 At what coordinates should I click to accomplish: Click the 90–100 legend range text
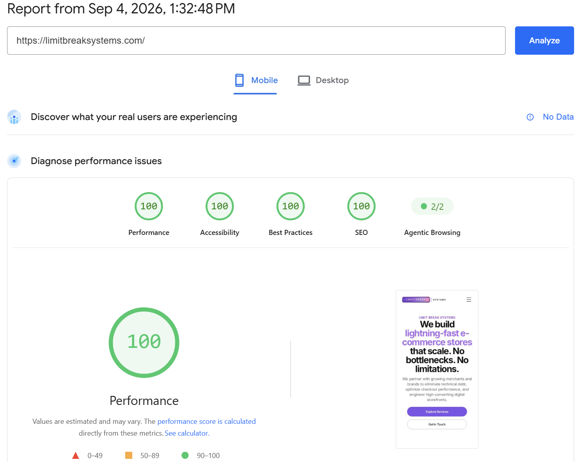(x=208, y=456)
